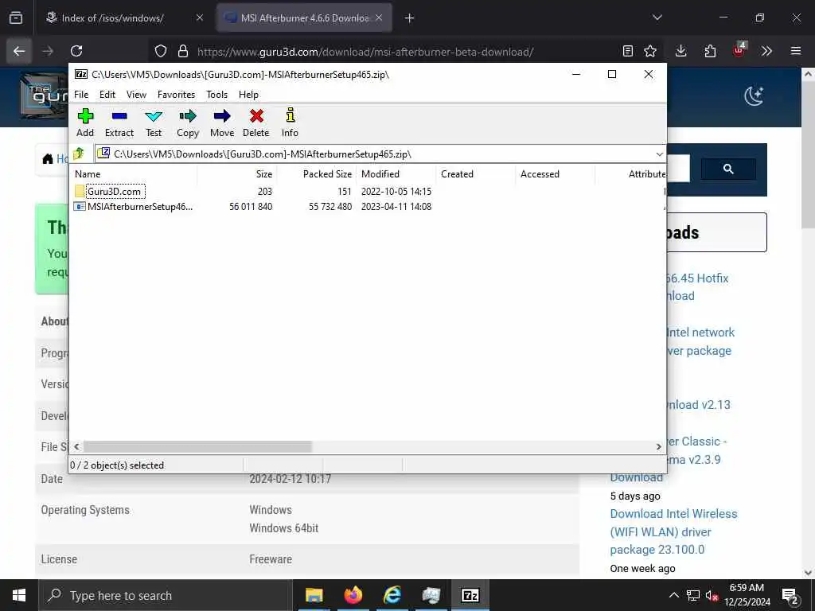Click the left arrow of 7-Zip horizontal scrollbar
This screenshot has height=611, width=815.
[77, 447]
